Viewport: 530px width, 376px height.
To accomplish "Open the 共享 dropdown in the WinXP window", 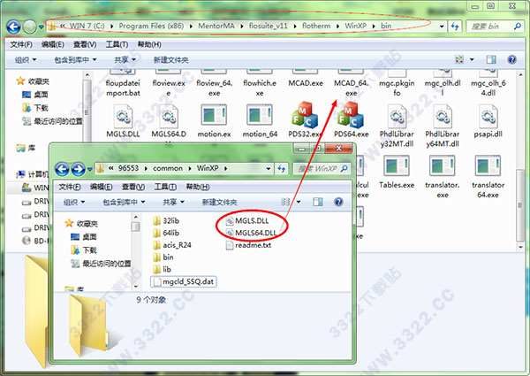I will click(173, 202).
